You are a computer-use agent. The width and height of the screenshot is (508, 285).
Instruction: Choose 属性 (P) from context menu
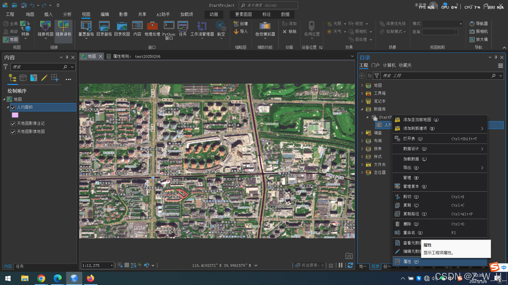click(411, 262)
